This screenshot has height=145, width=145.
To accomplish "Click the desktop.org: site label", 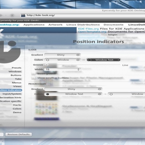I will 10,25.
